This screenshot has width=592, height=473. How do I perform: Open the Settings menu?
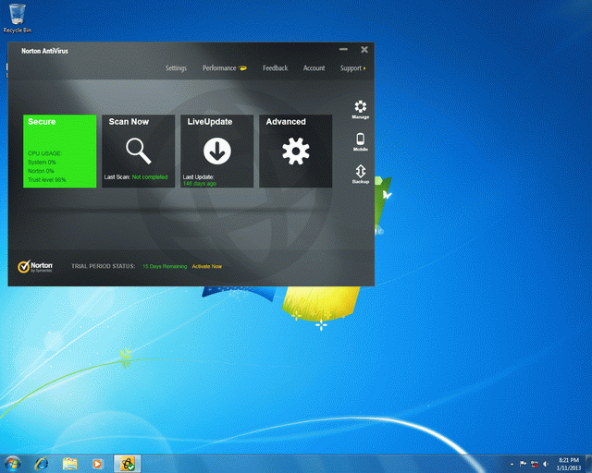tap(176, 68)
